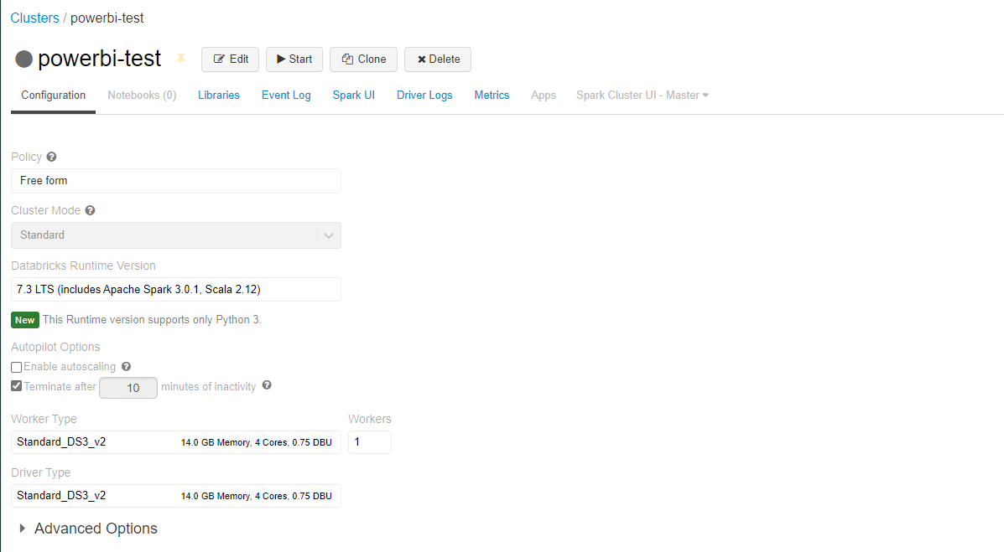The height and width of the screenshot is (552, 1004).
Task: Open the Cluster Mode help icon
Action: [x=91, y=210]
